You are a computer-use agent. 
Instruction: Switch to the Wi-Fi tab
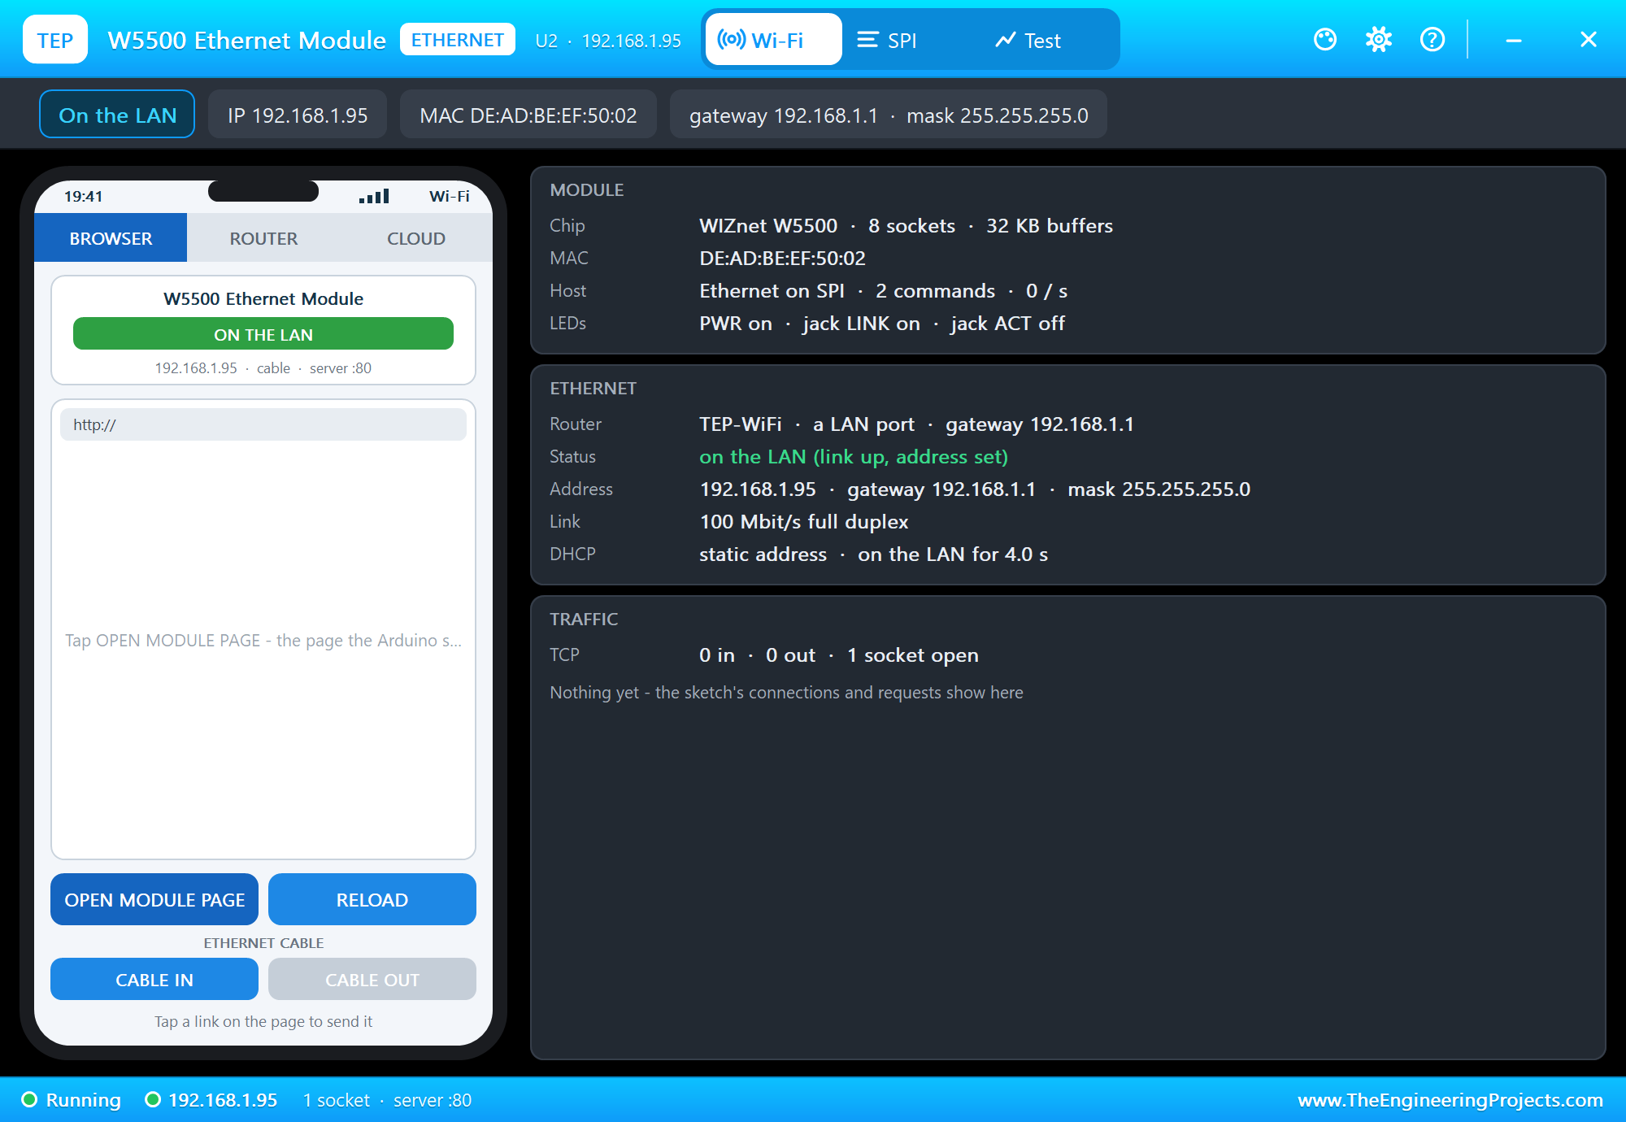[x=774, y=40]
